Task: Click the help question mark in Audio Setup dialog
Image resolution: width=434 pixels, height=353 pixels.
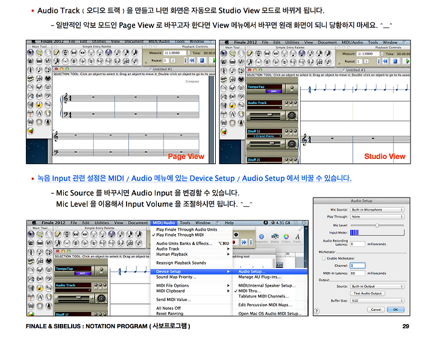Action: coord(316,311)
